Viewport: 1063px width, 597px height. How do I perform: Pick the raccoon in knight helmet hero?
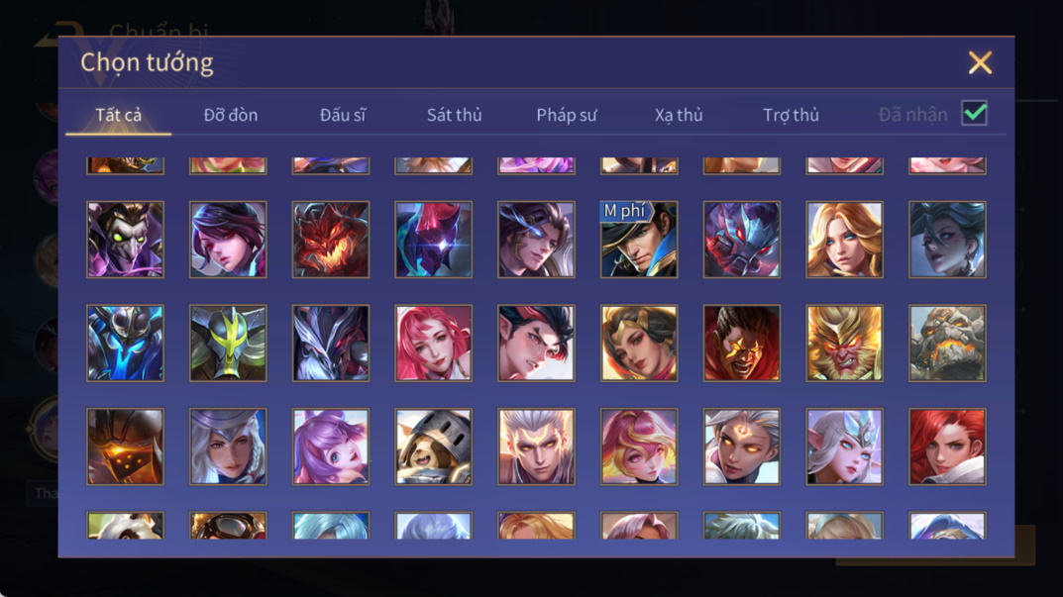(x=433, y=447)
